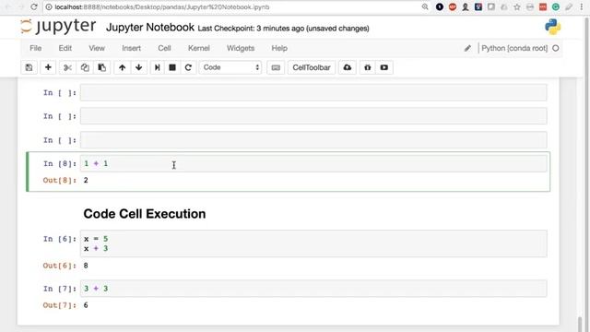Click the gift box toolbar icon
The width and height of the screenshot is (590, 332).
click(367, 67)
